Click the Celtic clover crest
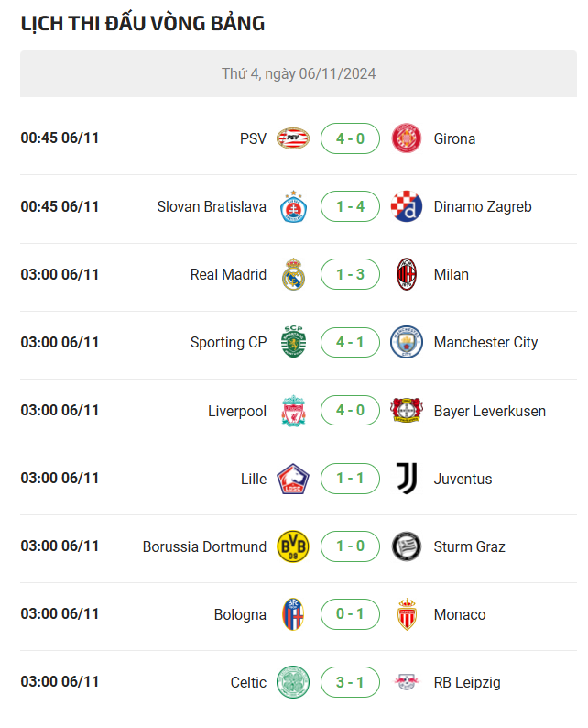 coord(293,682)
